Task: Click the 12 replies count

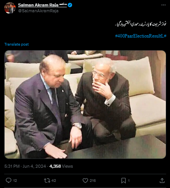Action: click(x=15, y=181)
